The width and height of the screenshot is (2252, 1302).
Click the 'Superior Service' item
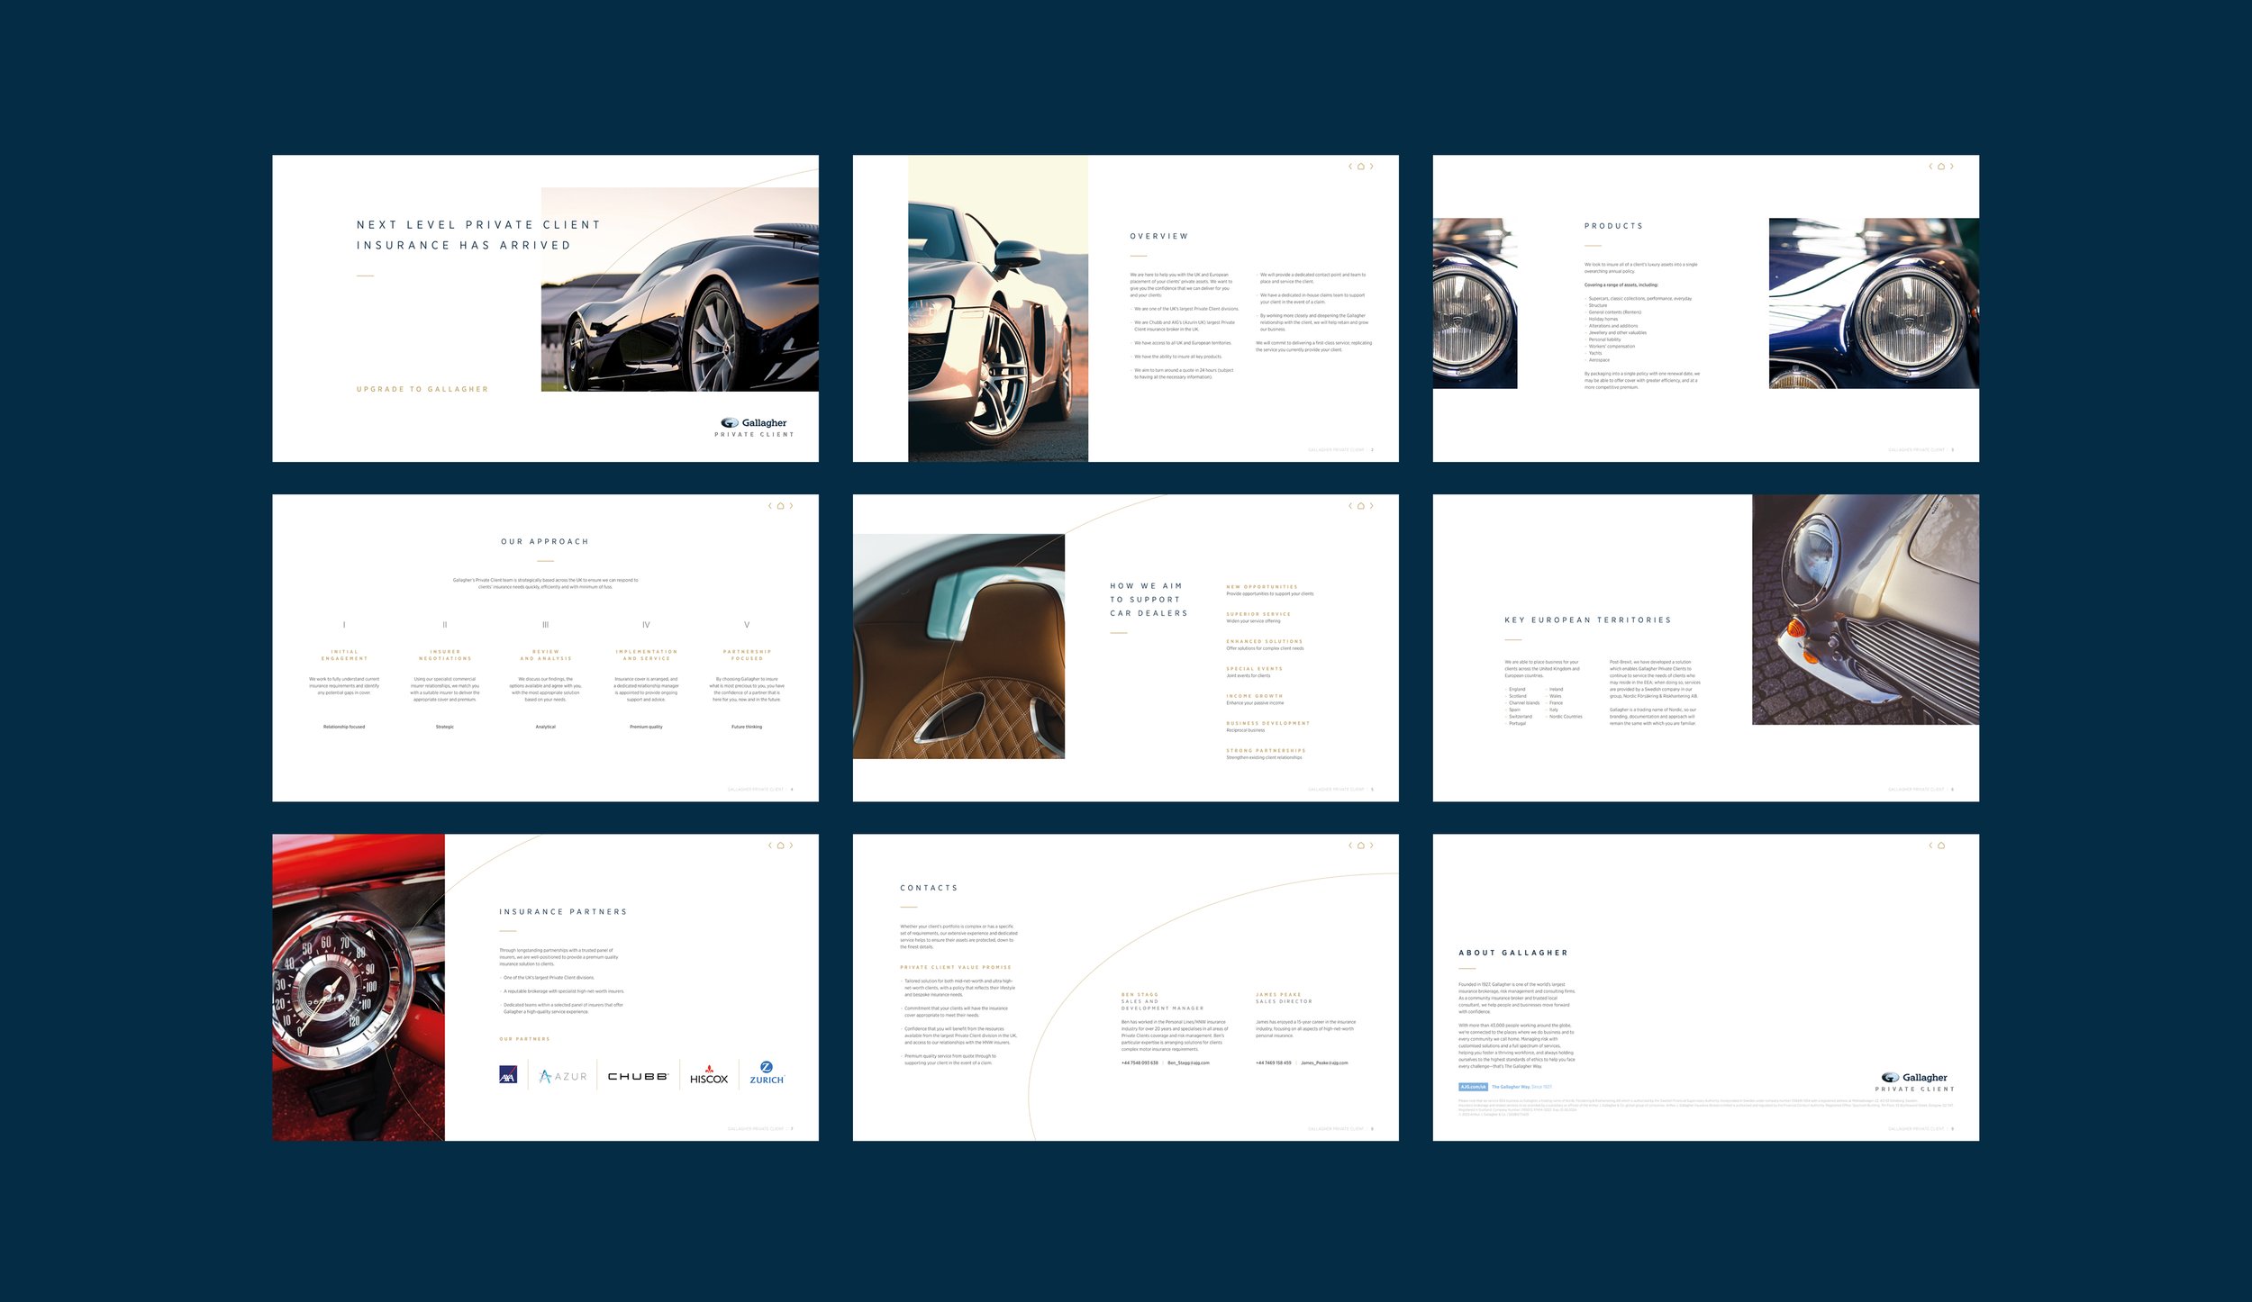point(1258,617)
